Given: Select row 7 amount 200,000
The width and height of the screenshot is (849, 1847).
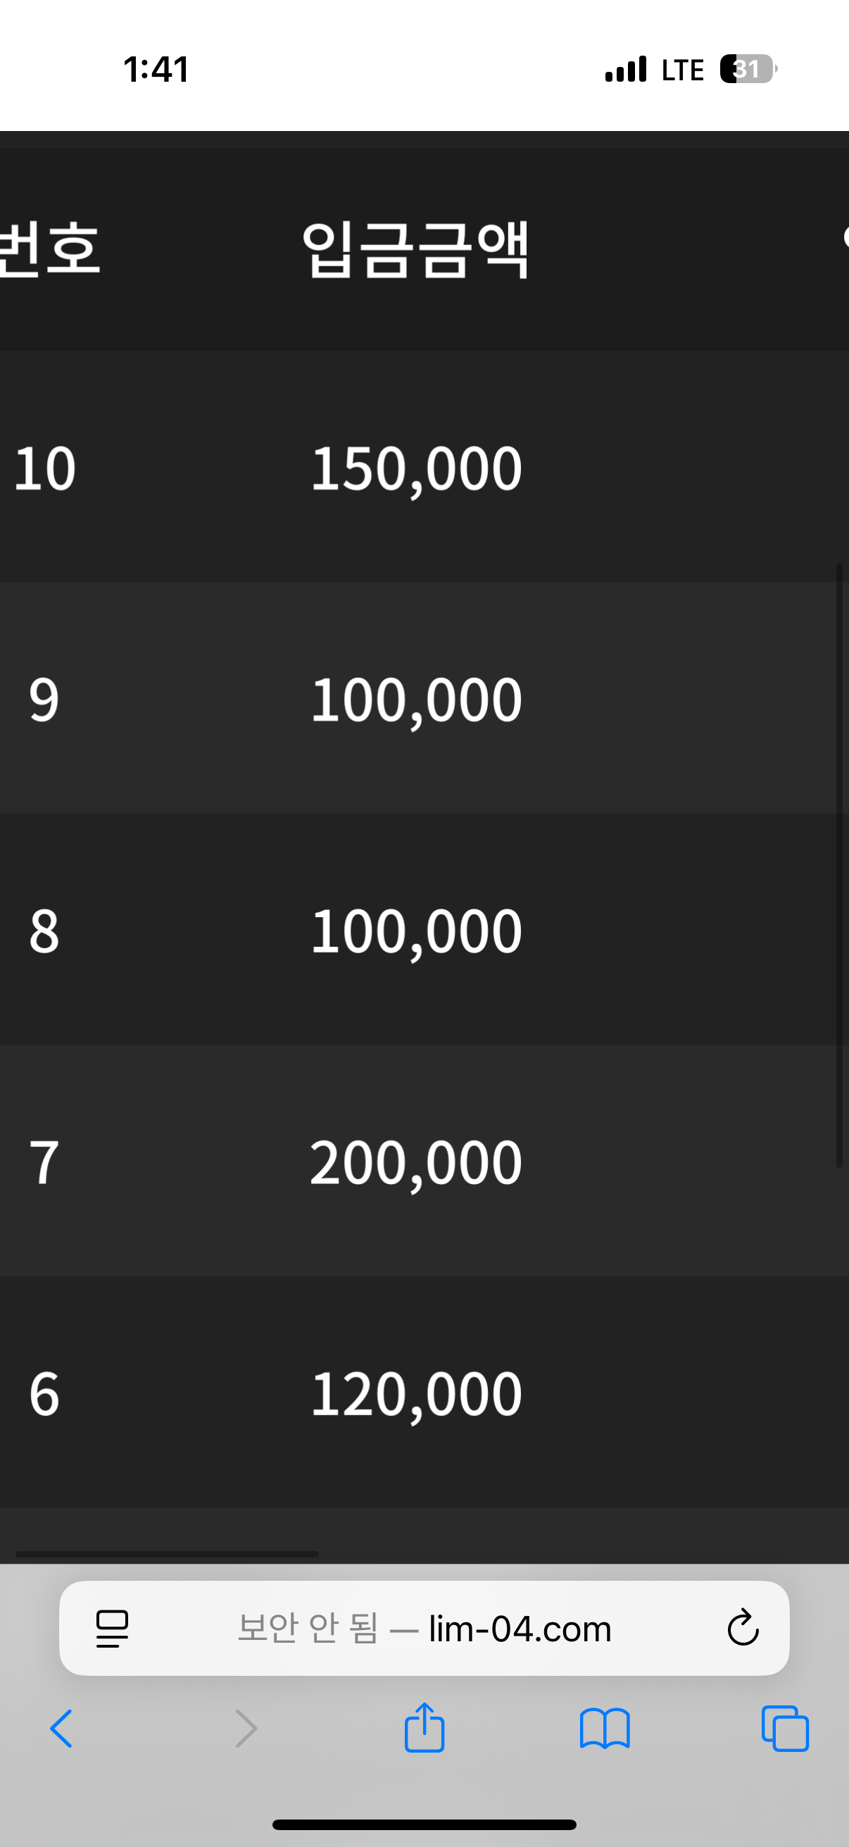Looking at the screenshot, I should (x=416, y=1162).
